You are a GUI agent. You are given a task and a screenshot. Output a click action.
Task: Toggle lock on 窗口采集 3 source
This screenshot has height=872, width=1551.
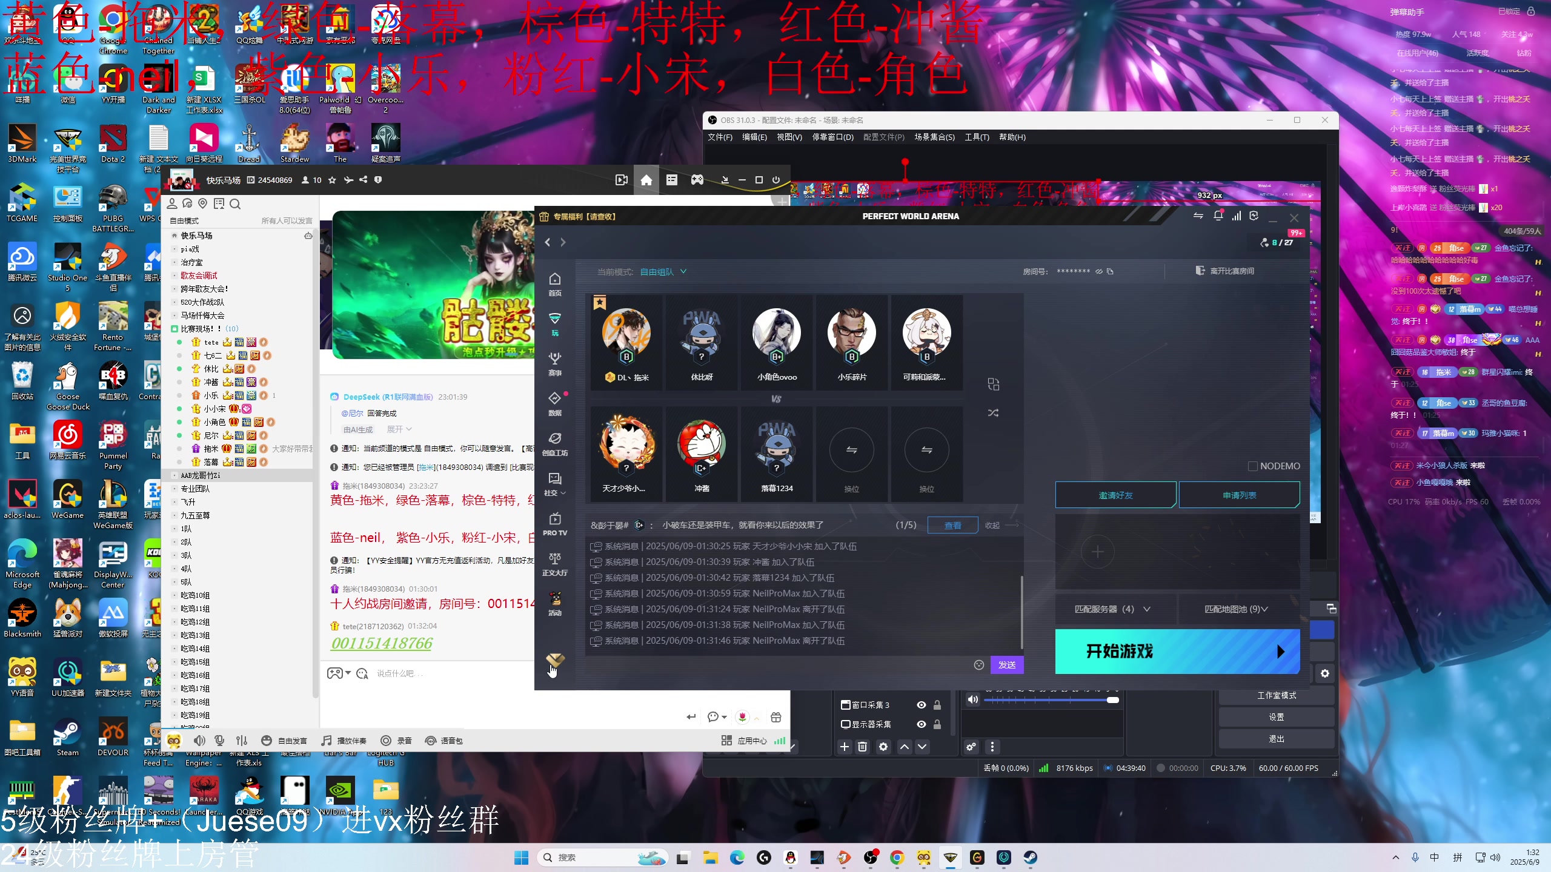[x=937, y=705]
